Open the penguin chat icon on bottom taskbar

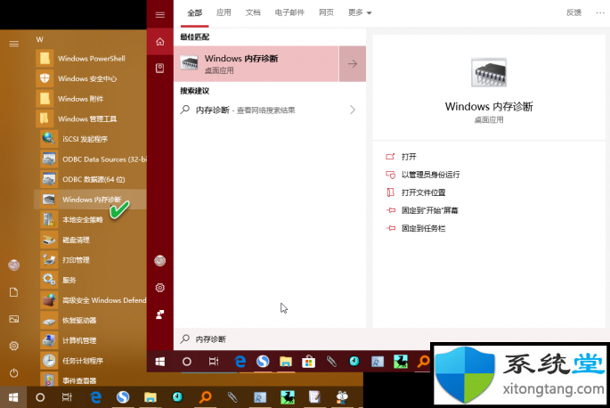[342, 397]
